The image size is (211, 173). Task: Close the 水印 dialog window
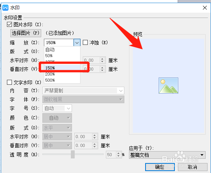click(x=205, y=8)
